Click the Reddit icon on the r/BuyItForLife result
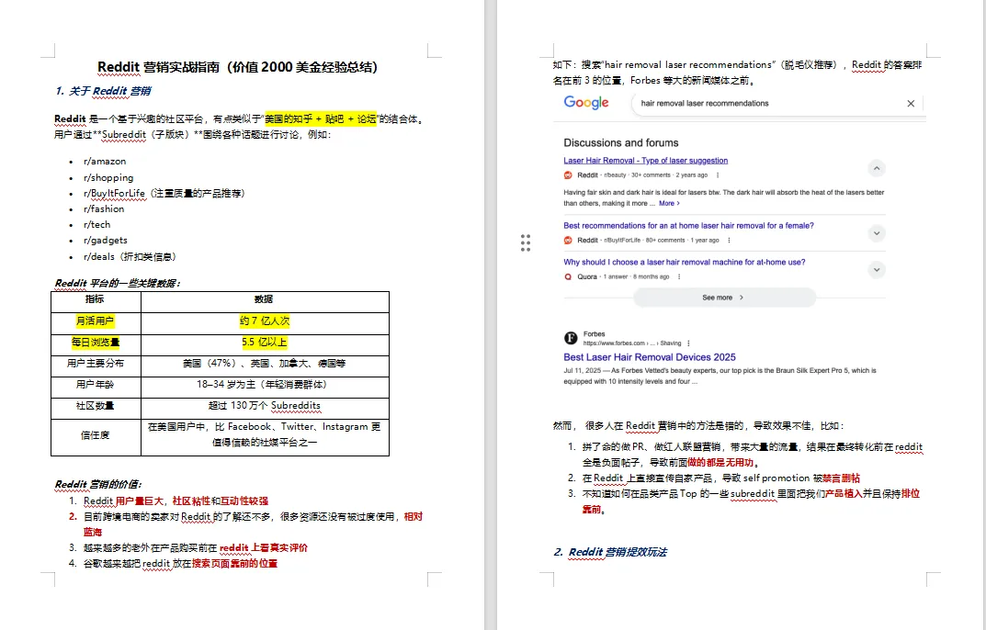 pos(567,240)
